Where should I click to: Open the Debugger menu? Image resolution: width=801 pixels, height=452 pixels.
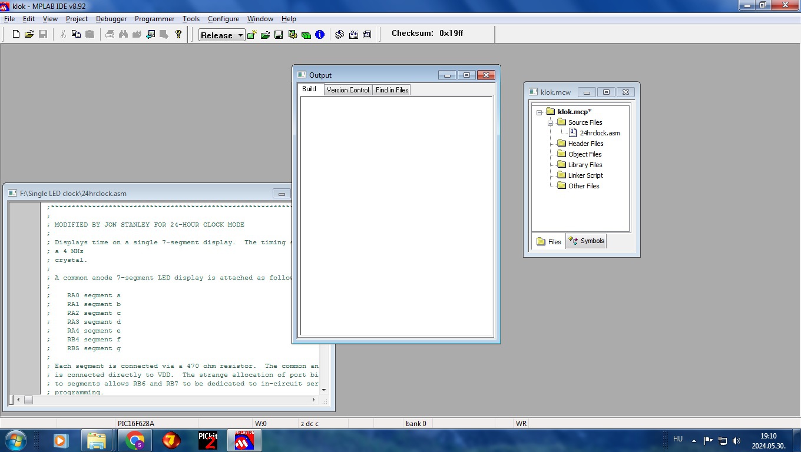coord(111,19)
